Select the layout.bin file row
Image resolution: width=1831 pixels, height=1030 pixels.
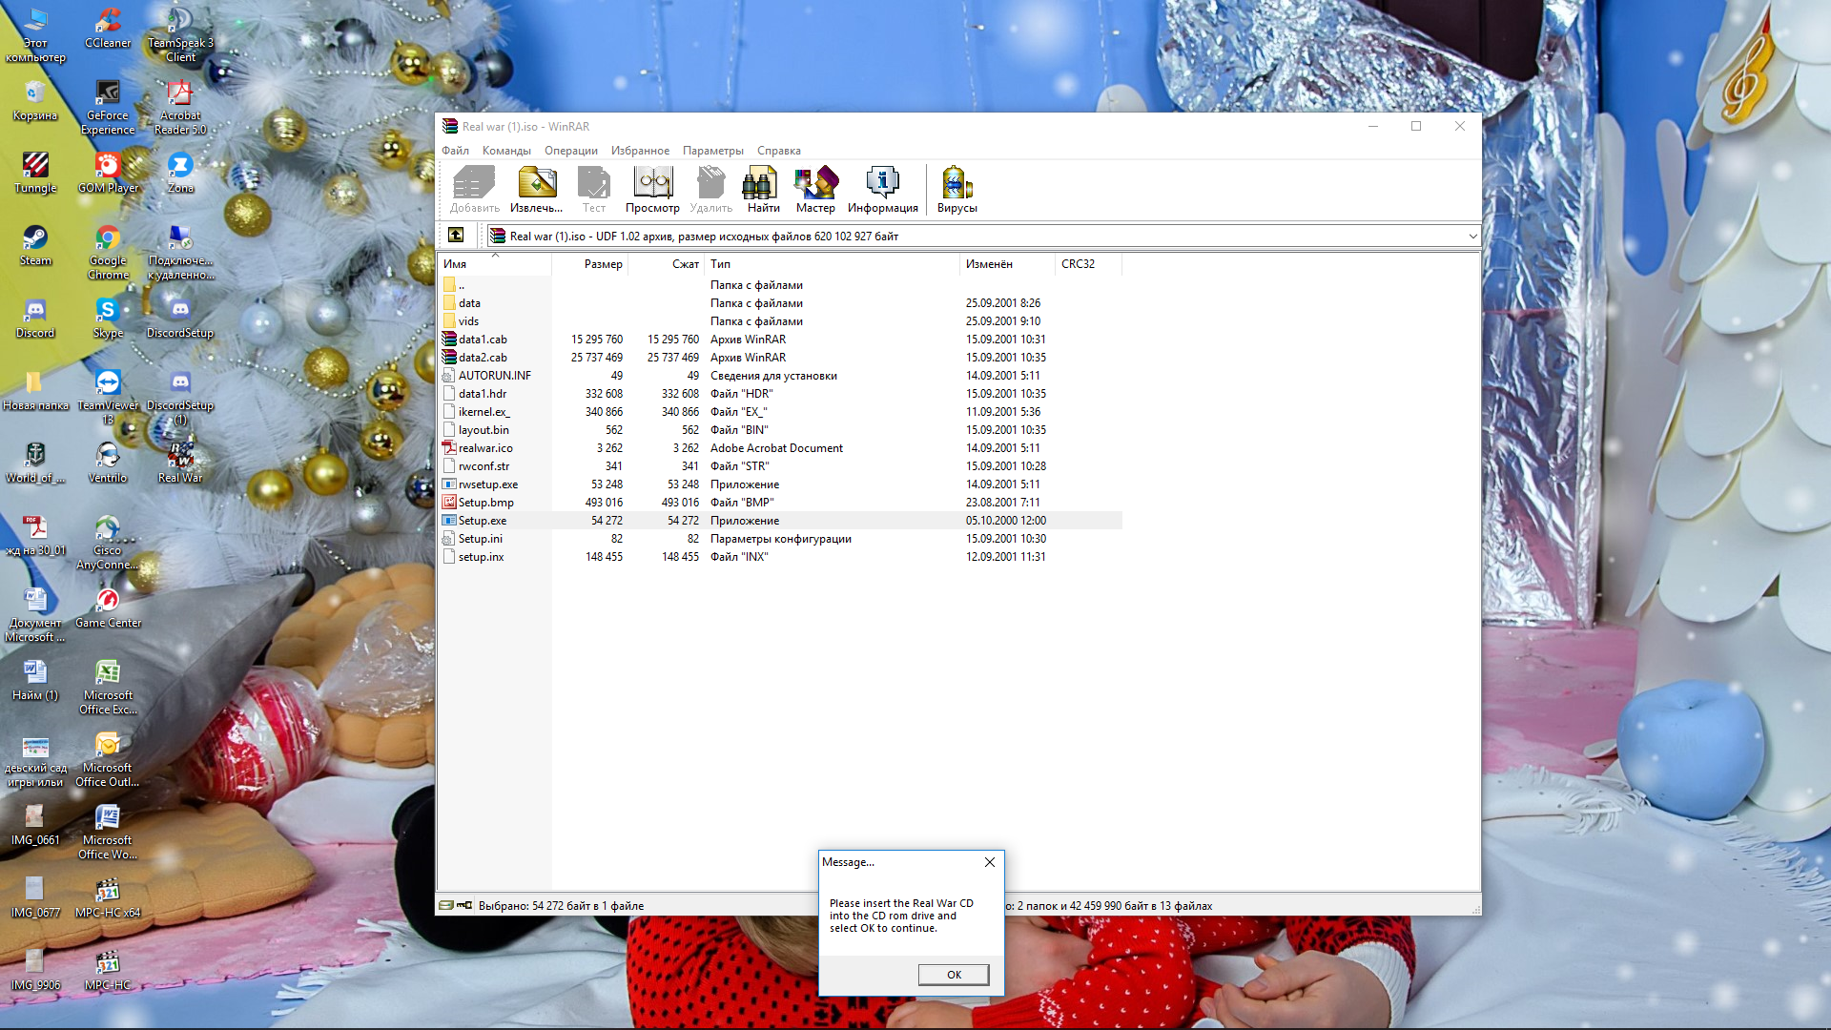pos(780,430)
